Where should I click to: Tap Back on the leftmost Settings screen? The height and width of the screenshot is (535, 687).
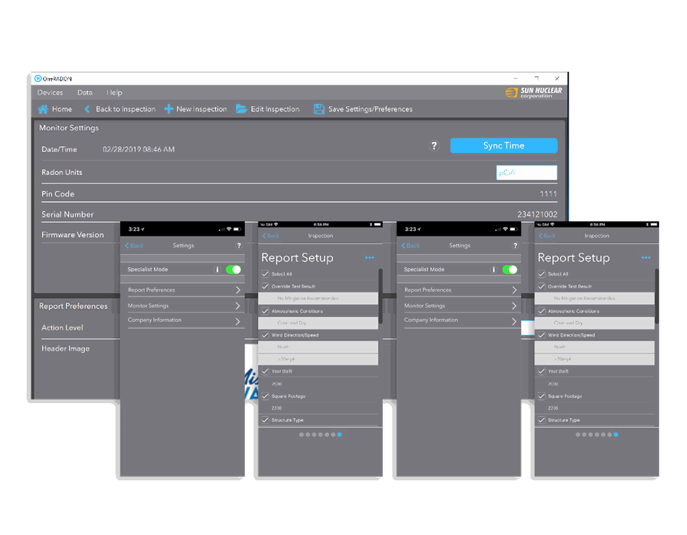pos(135,246)
